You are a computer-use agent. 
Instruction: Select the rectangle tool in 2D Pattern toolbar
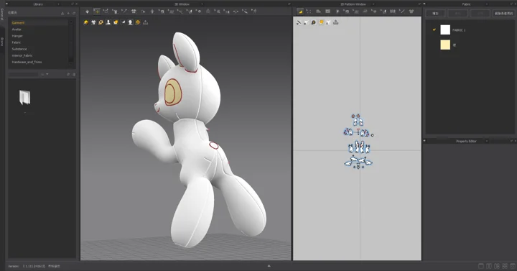point(327,12)
